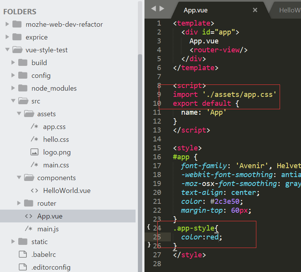Screen dimensions: 301x272
Task: Click the assets open folder icon
Action: (x=29, y=114)
